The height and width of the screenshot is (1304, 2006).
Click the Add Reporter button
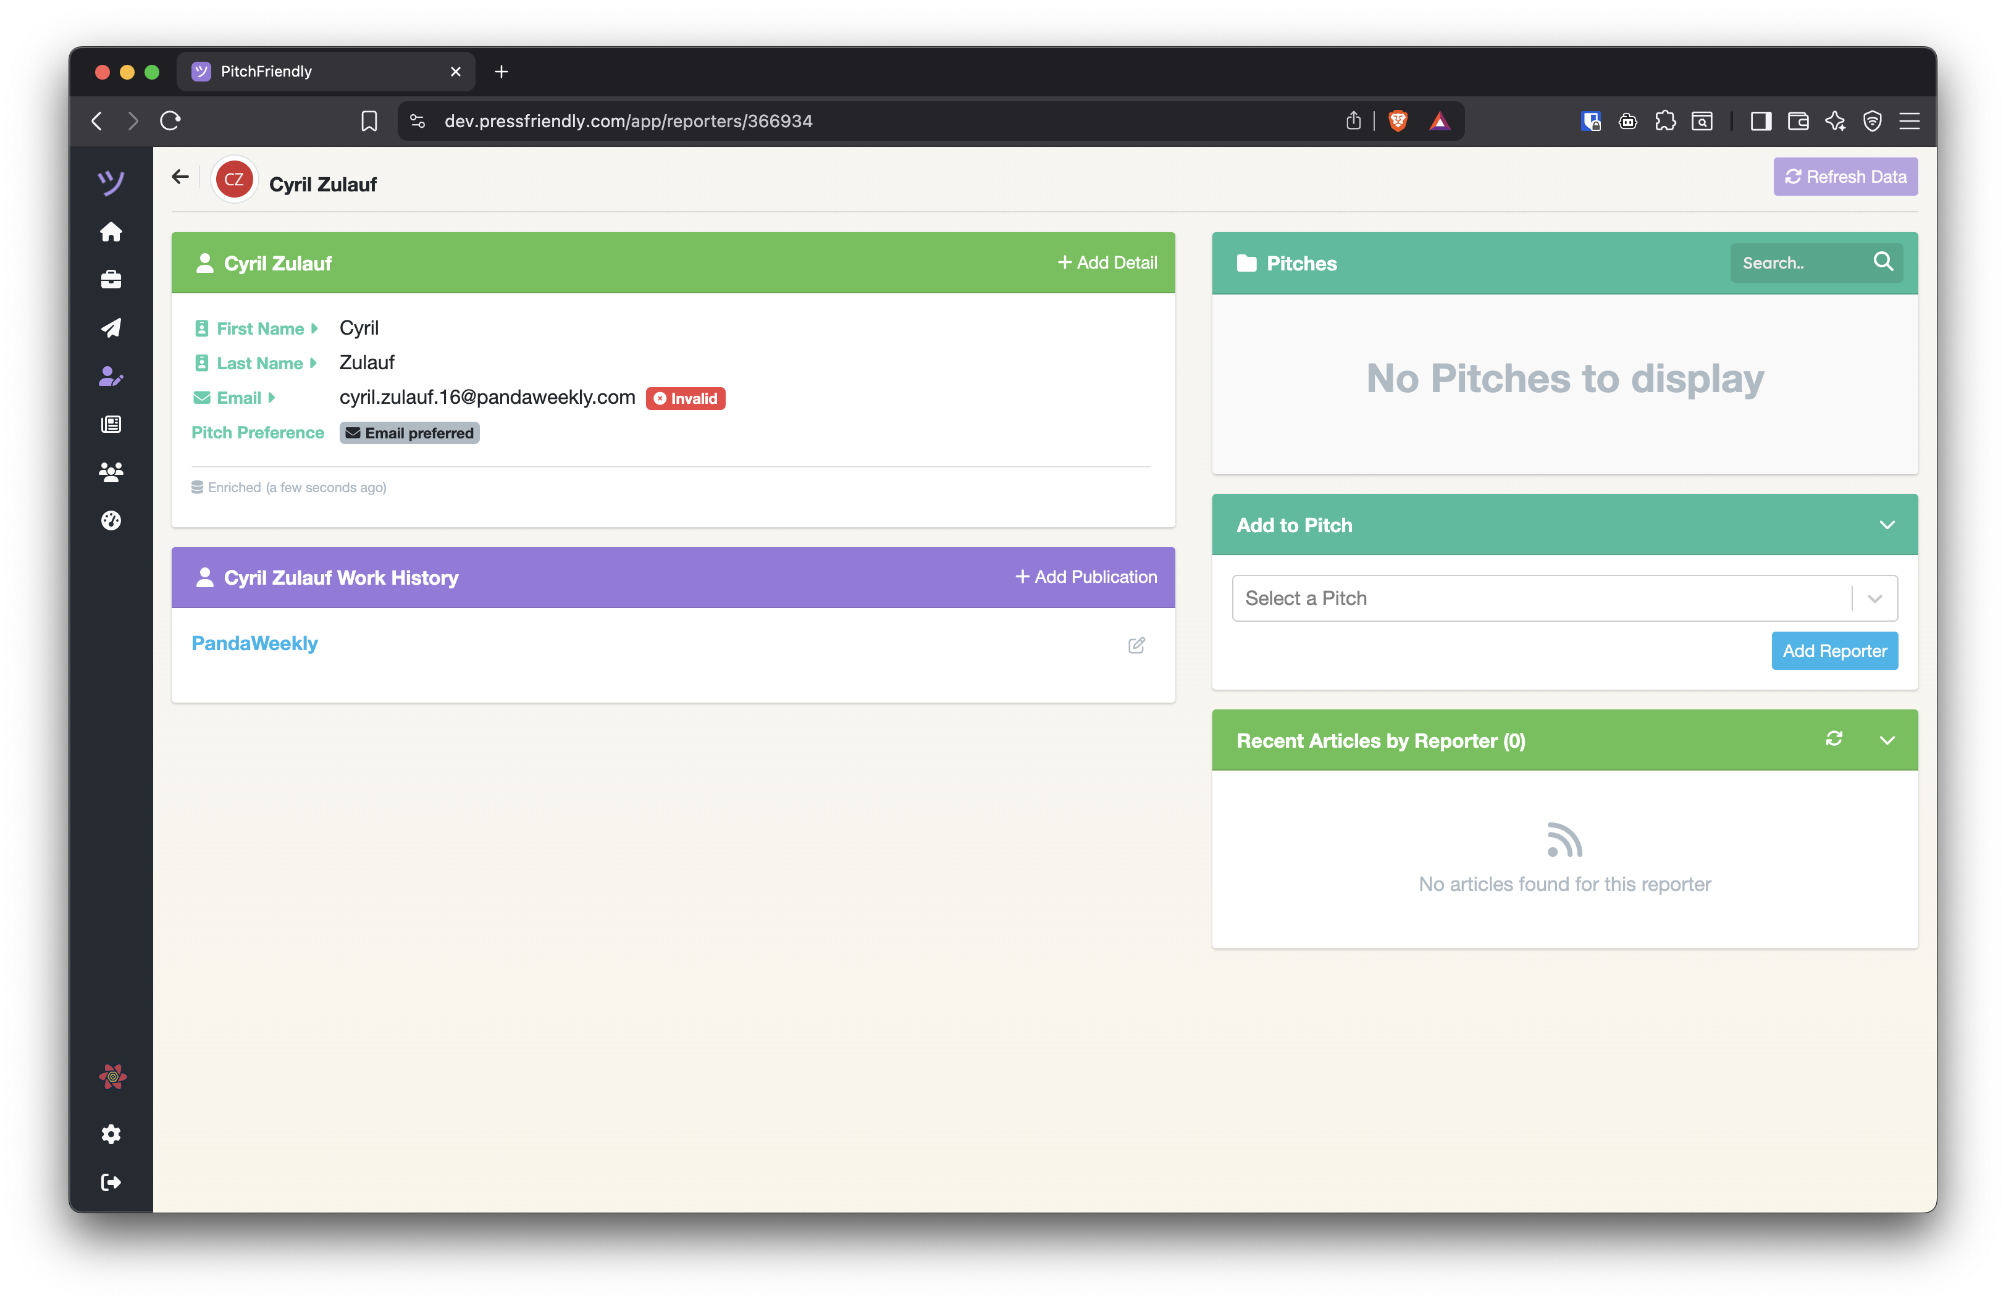(1834, 651)
